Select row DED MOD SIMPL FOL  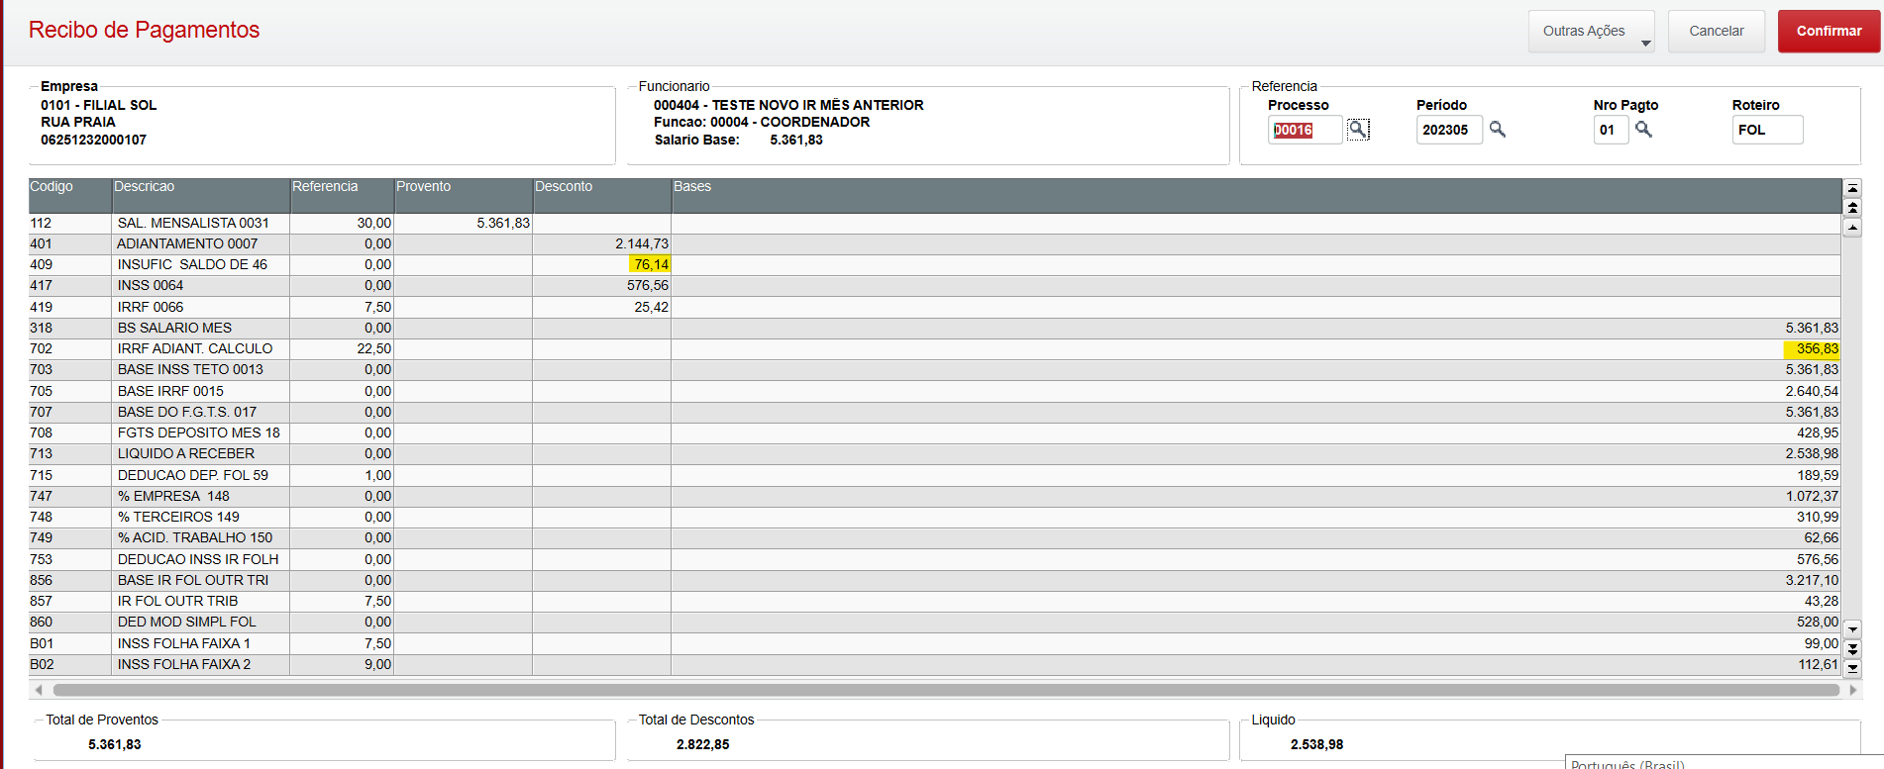(934, 622)
